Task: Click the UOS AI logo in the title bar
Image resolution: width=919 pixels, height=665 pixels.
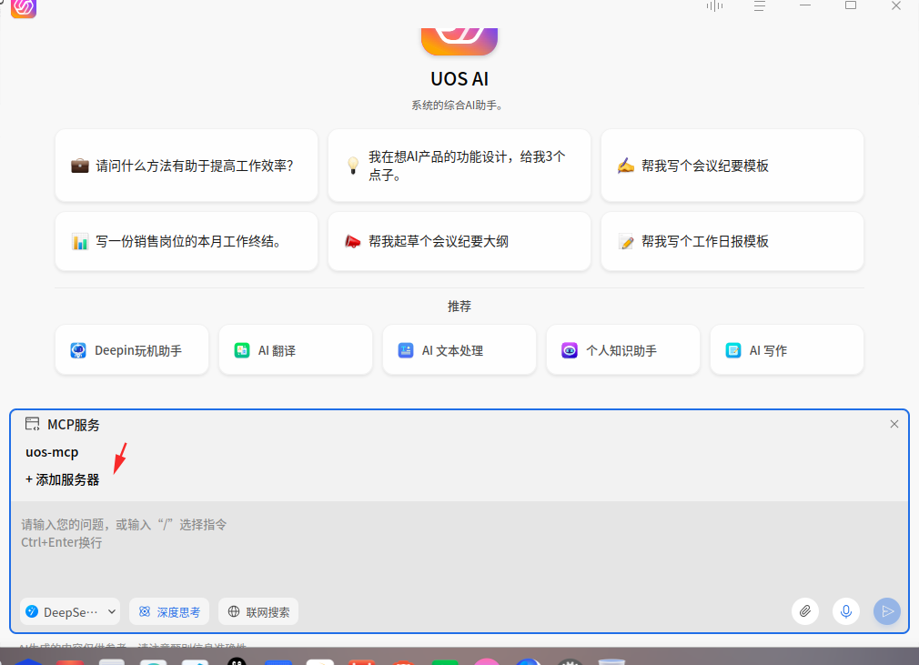Action: (24, 7)
